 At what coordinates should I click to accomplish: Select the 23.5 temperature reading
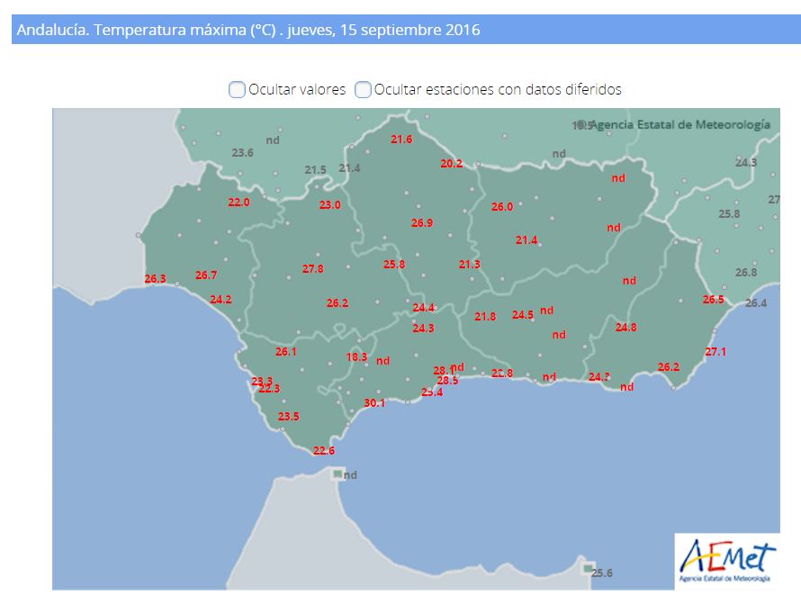pyautogui.click(x=289, y=417)
